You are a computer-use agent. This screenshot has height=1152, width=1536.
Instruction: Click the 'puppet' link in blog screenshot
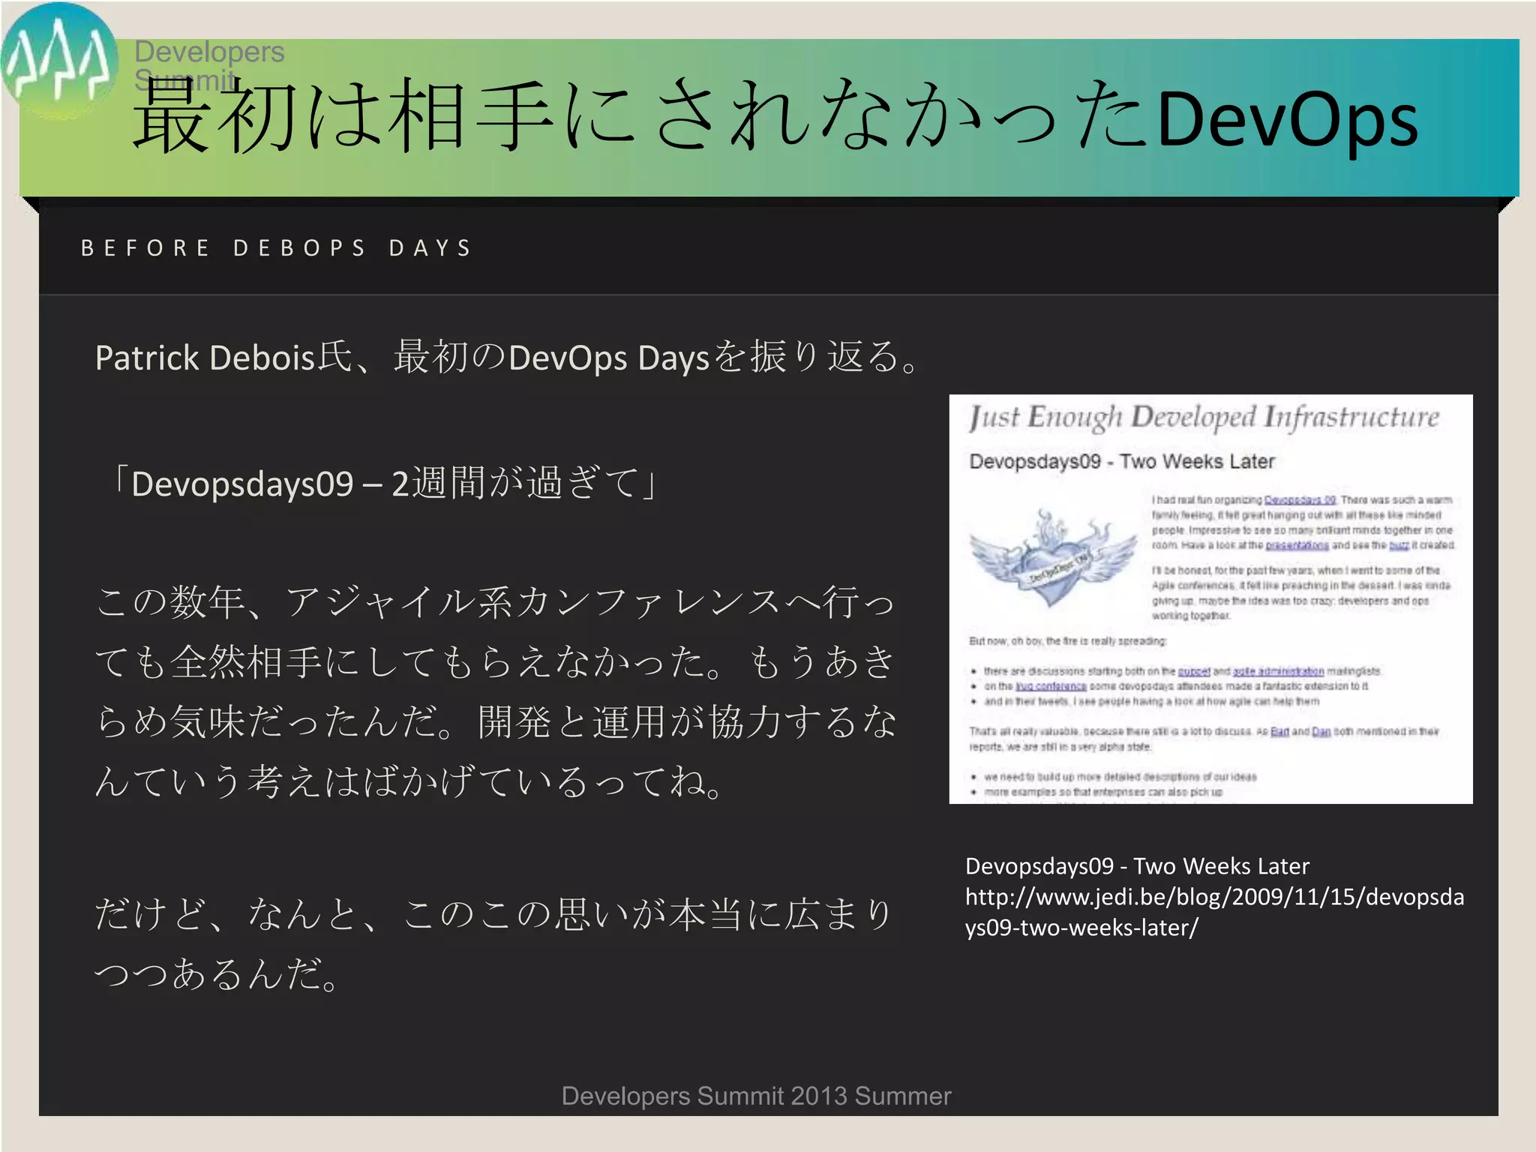click(x=1194, y=671)
